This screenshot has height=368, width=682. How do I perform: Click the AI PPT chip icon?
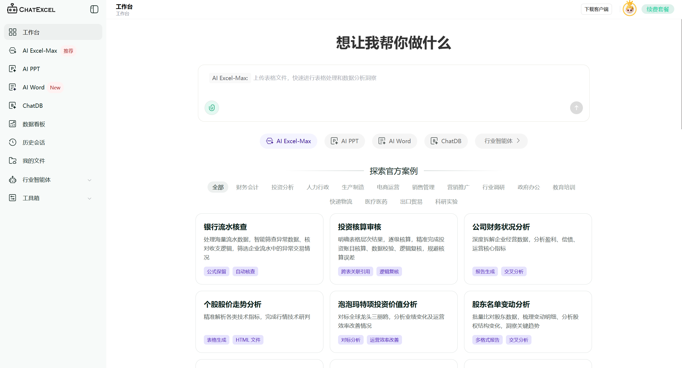click(334, 141)
